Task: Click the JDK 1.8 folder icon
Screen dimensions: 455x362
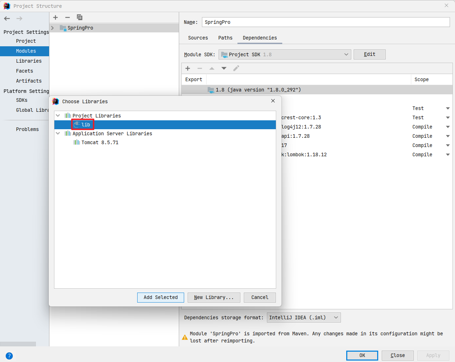Action: pos(211,90)
